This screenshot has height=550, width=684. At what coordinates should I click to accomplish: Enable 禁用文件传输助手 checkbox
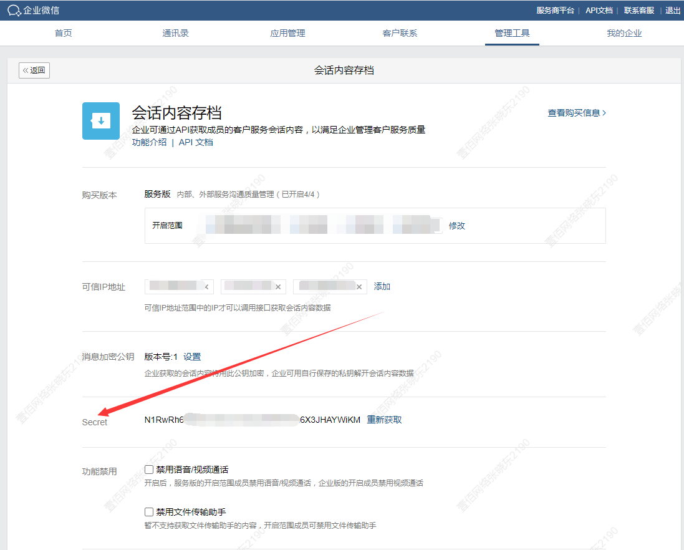(x=149, y=512)
